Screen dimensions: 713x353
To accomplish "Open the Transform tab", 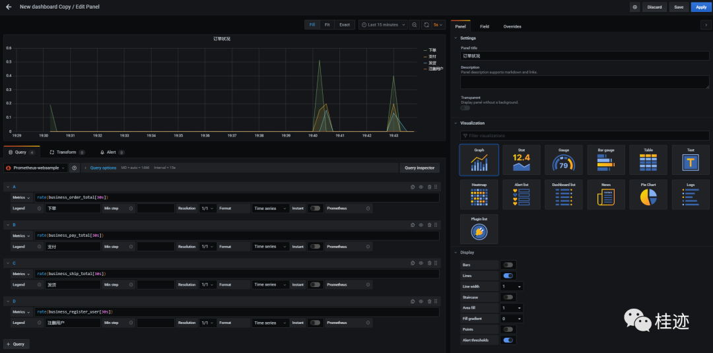I will tap(67, 152).
